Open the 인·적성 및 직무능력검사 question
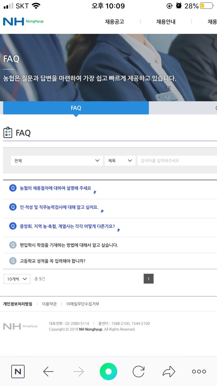The height and width of the screenshot is (386, 217). click(x=59, y=207)
